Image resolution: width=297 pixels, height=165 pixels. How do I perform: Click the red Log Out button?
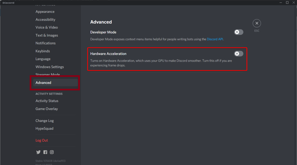click(42, 141)
